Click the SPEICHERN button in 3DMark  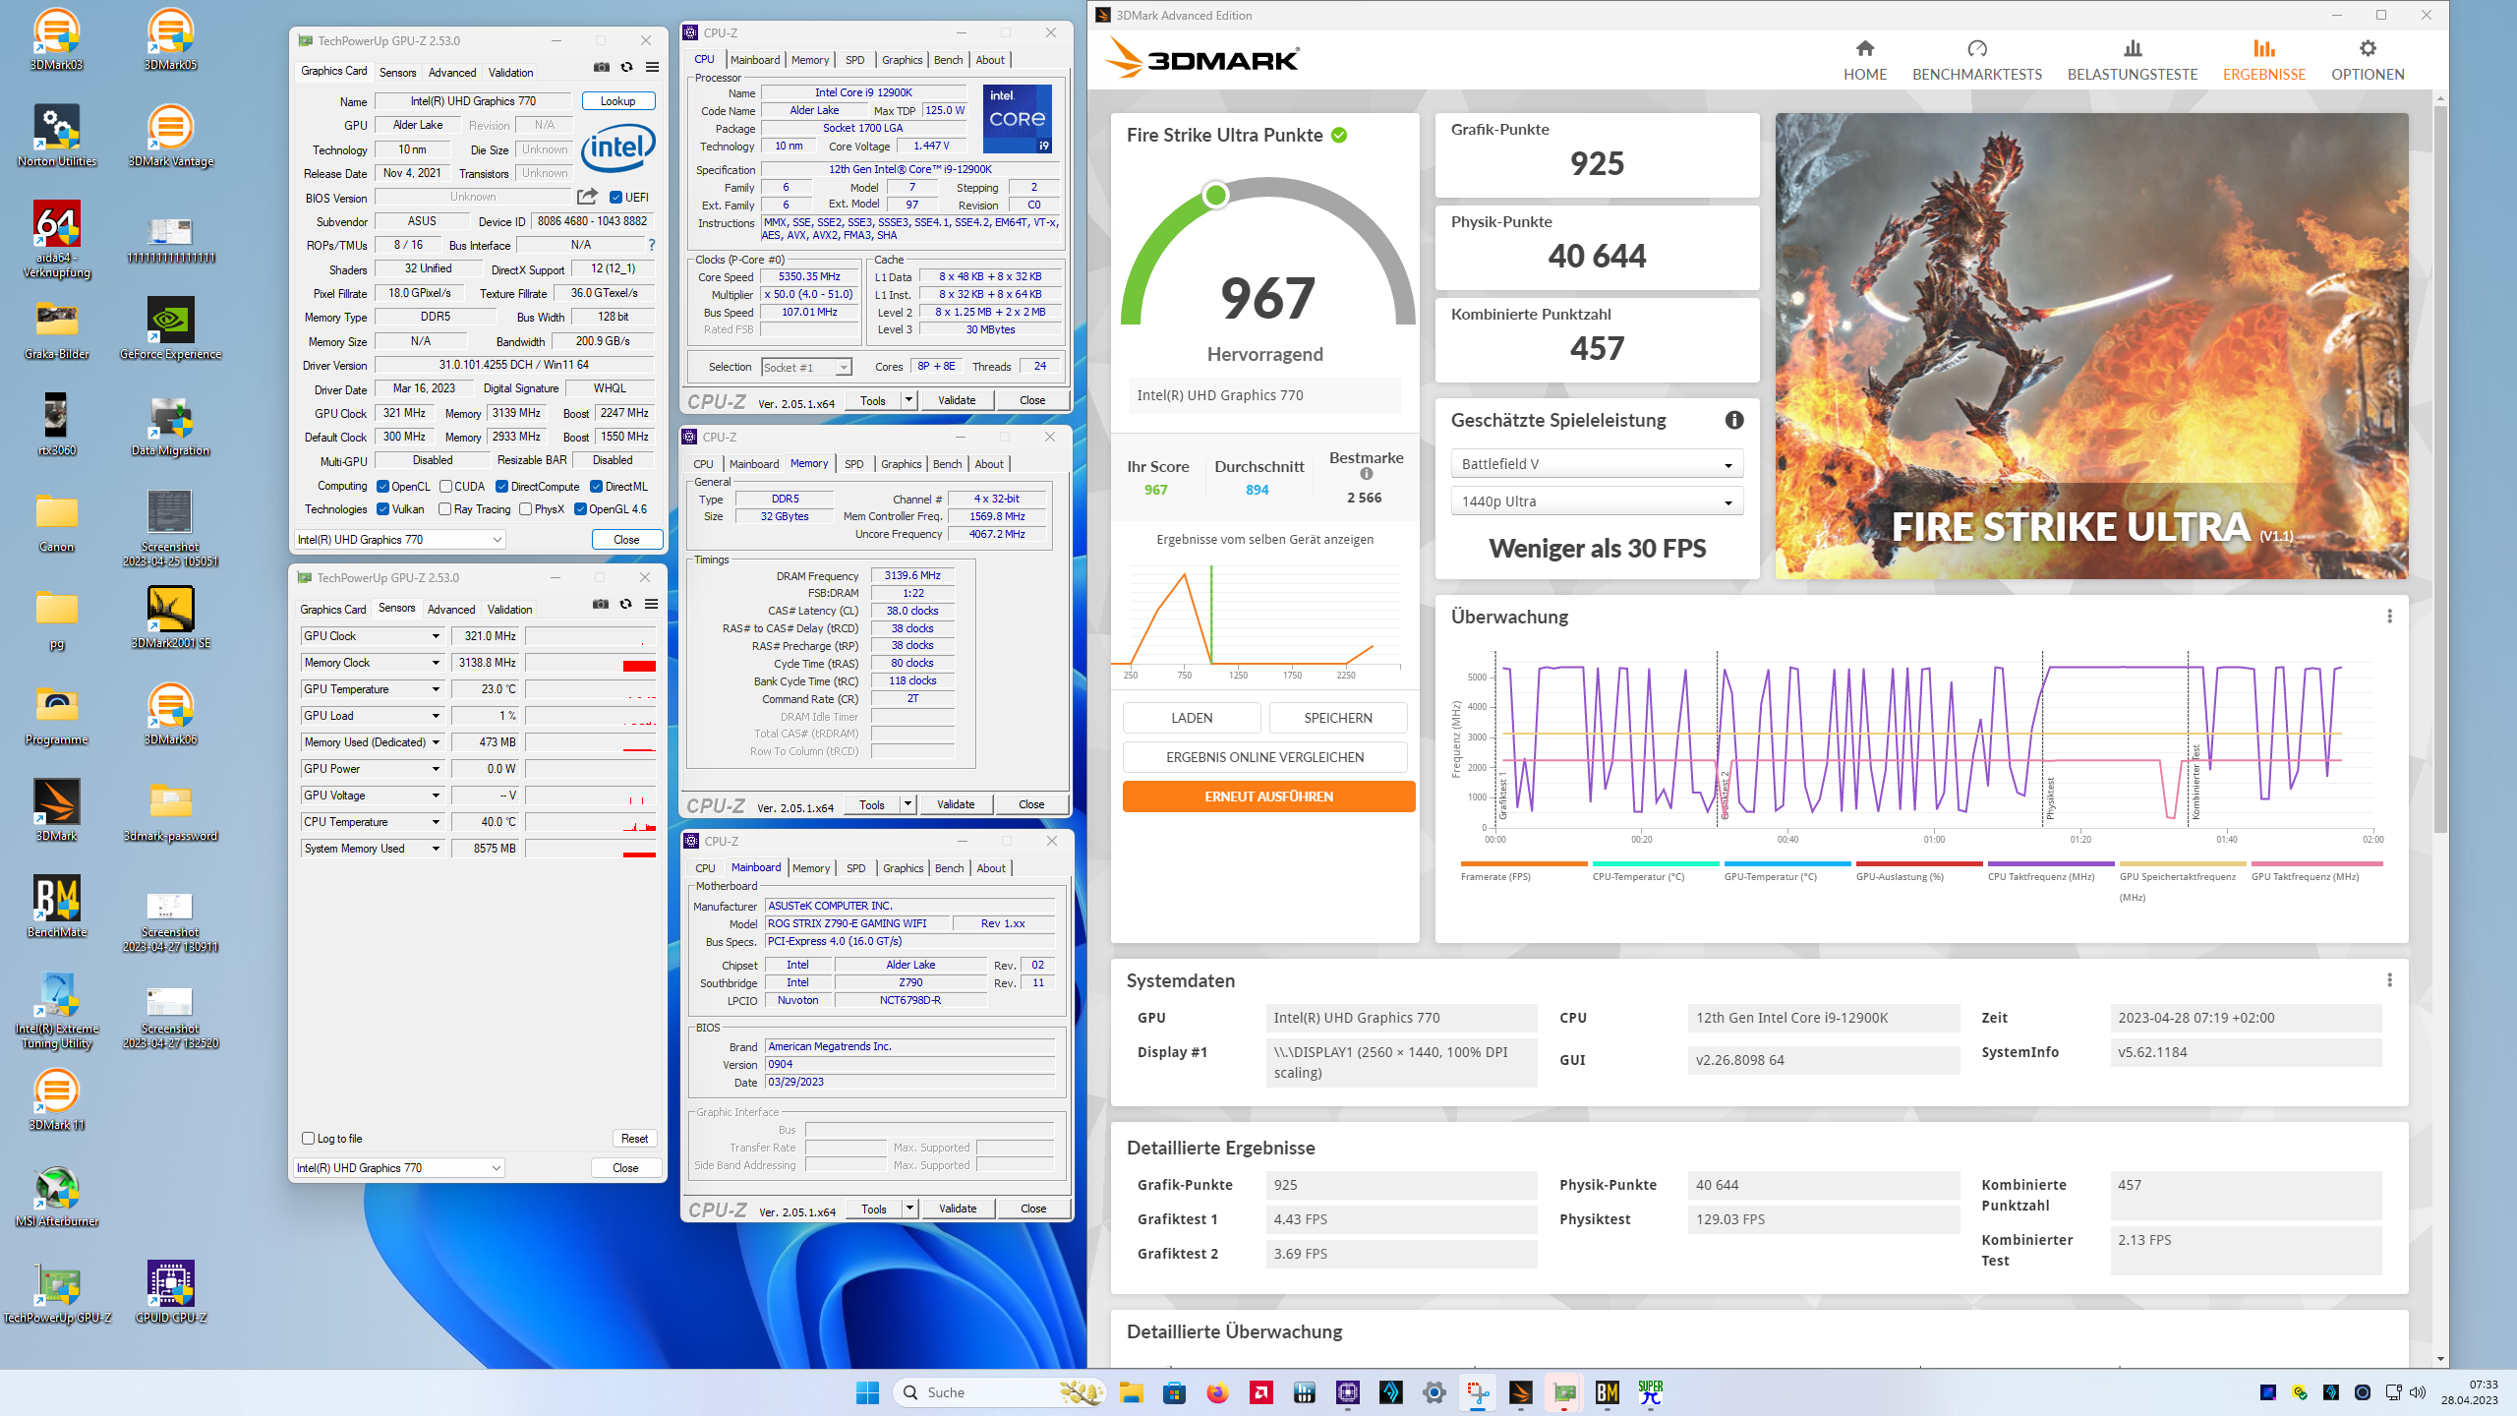pyautogui.click(x=1338, y=718)
